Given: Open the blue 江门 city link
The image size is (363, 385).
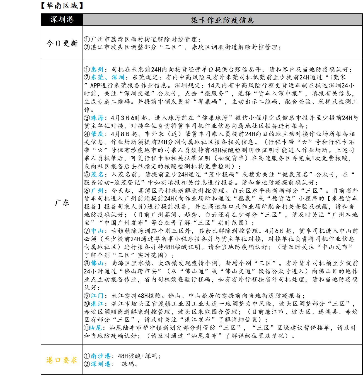Looking at the screenshot, I should pyautogui.click(x=97, y=296).
